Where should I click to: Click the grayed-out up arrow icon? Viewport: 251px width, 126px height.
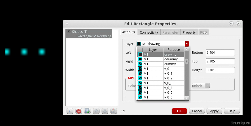pos(96,111)
